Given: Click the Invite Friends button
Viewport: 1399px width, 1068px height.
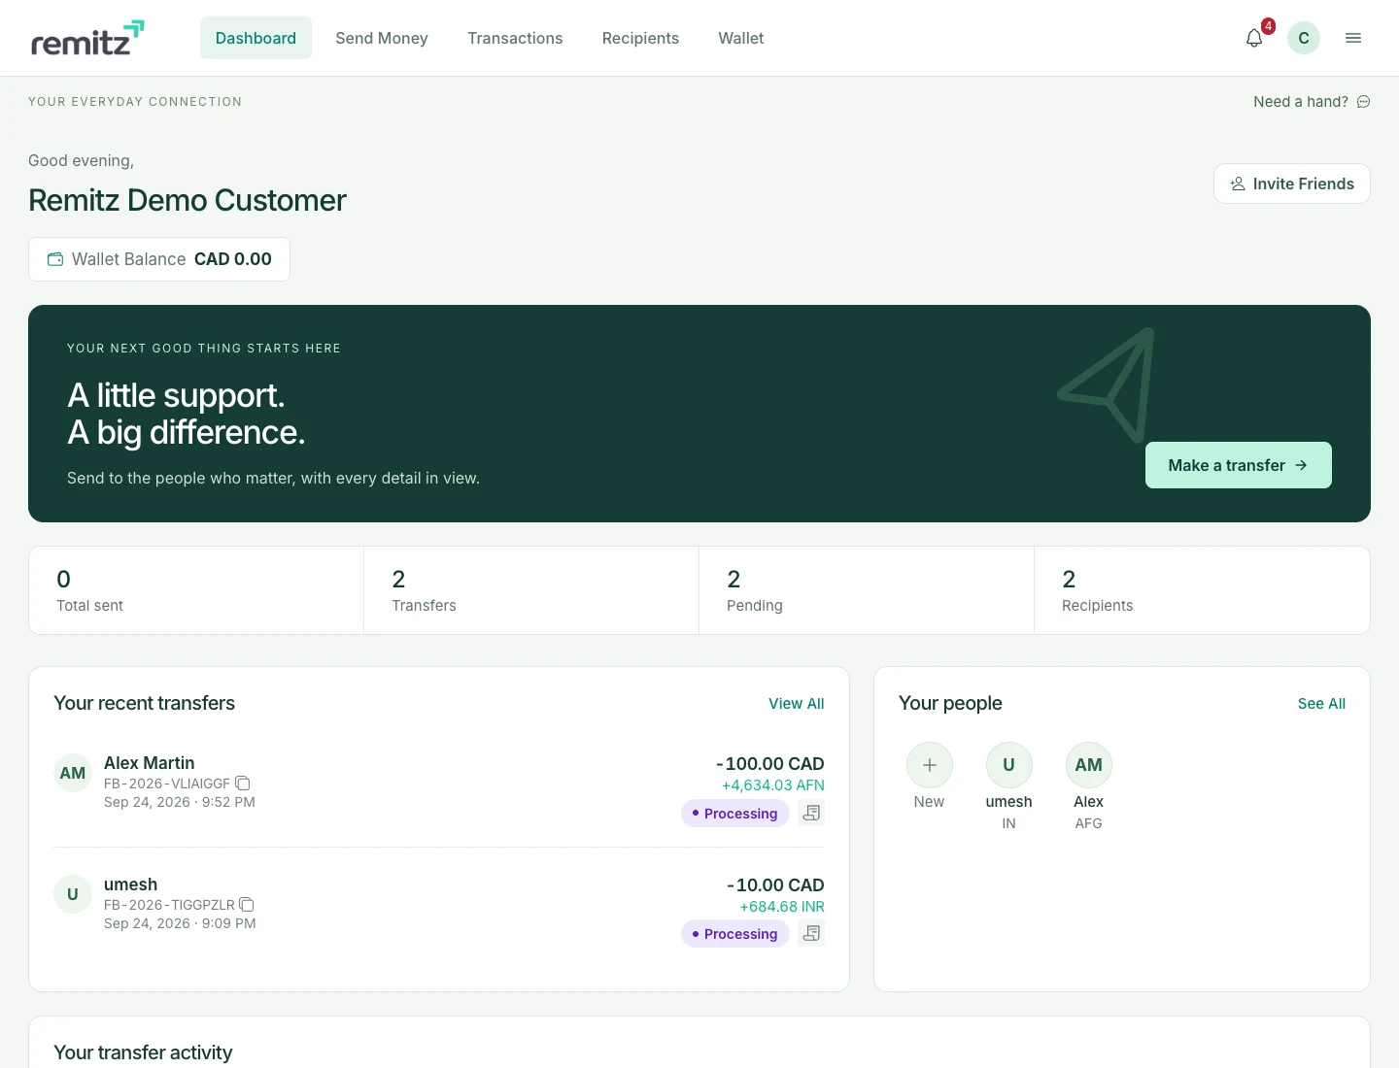Looking at the screenshot, I should pyautogui.click(x=1292, y=184).
